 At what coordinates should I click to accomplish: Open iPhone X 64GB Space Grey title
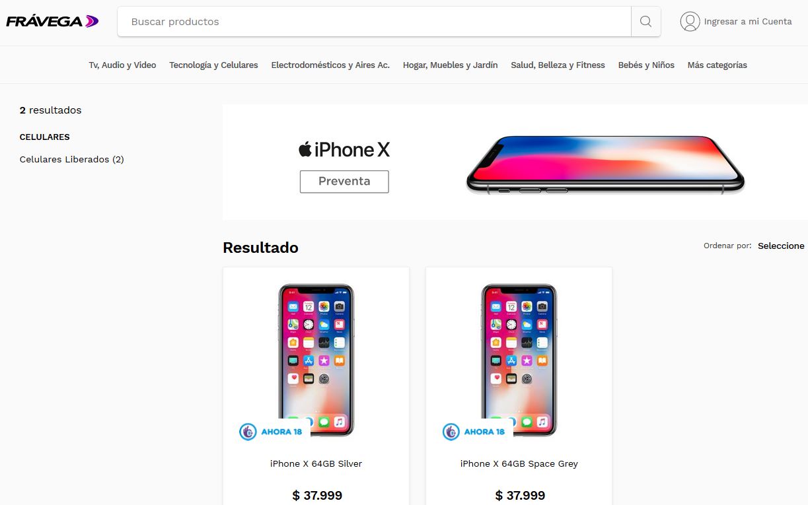click(x=519, y=463)
